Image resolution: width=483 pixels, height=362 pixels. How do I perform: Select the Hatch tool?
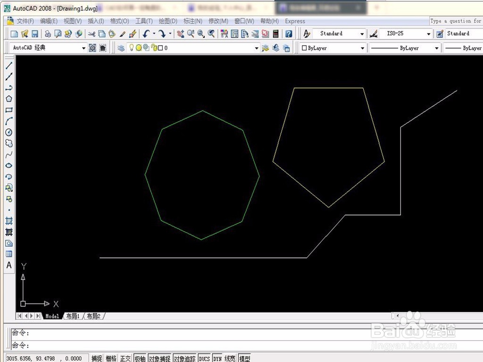point(9,221)
